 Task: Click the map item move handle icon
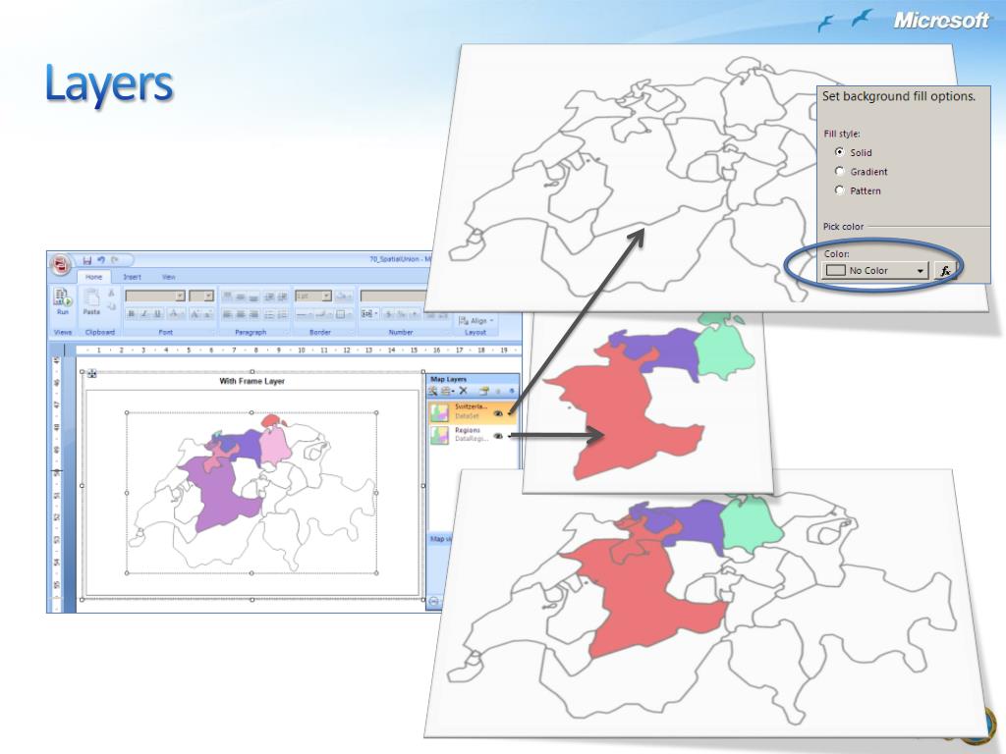[x=92, y=373]
